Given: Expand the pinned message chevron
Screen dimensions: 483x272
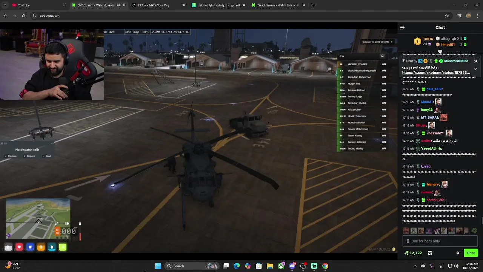Looking at the screenshot, I should (x=475, y=69).
